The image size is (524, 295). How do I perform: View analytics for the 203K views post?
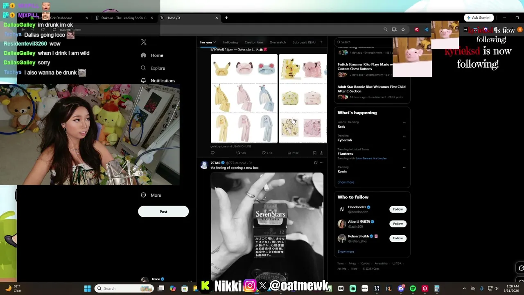click(293, 153)
